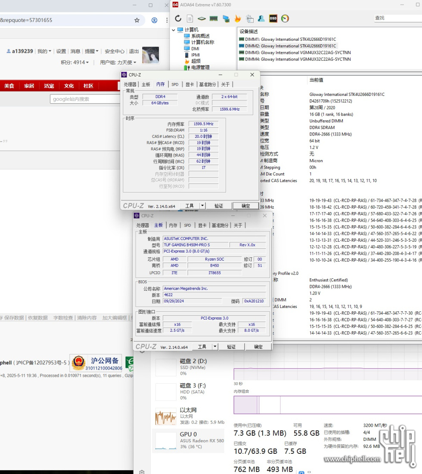The image size is (422, 474).
Task: Switch to 处理器 tab in CPU-Z memory window
Action: pos(130,84)
